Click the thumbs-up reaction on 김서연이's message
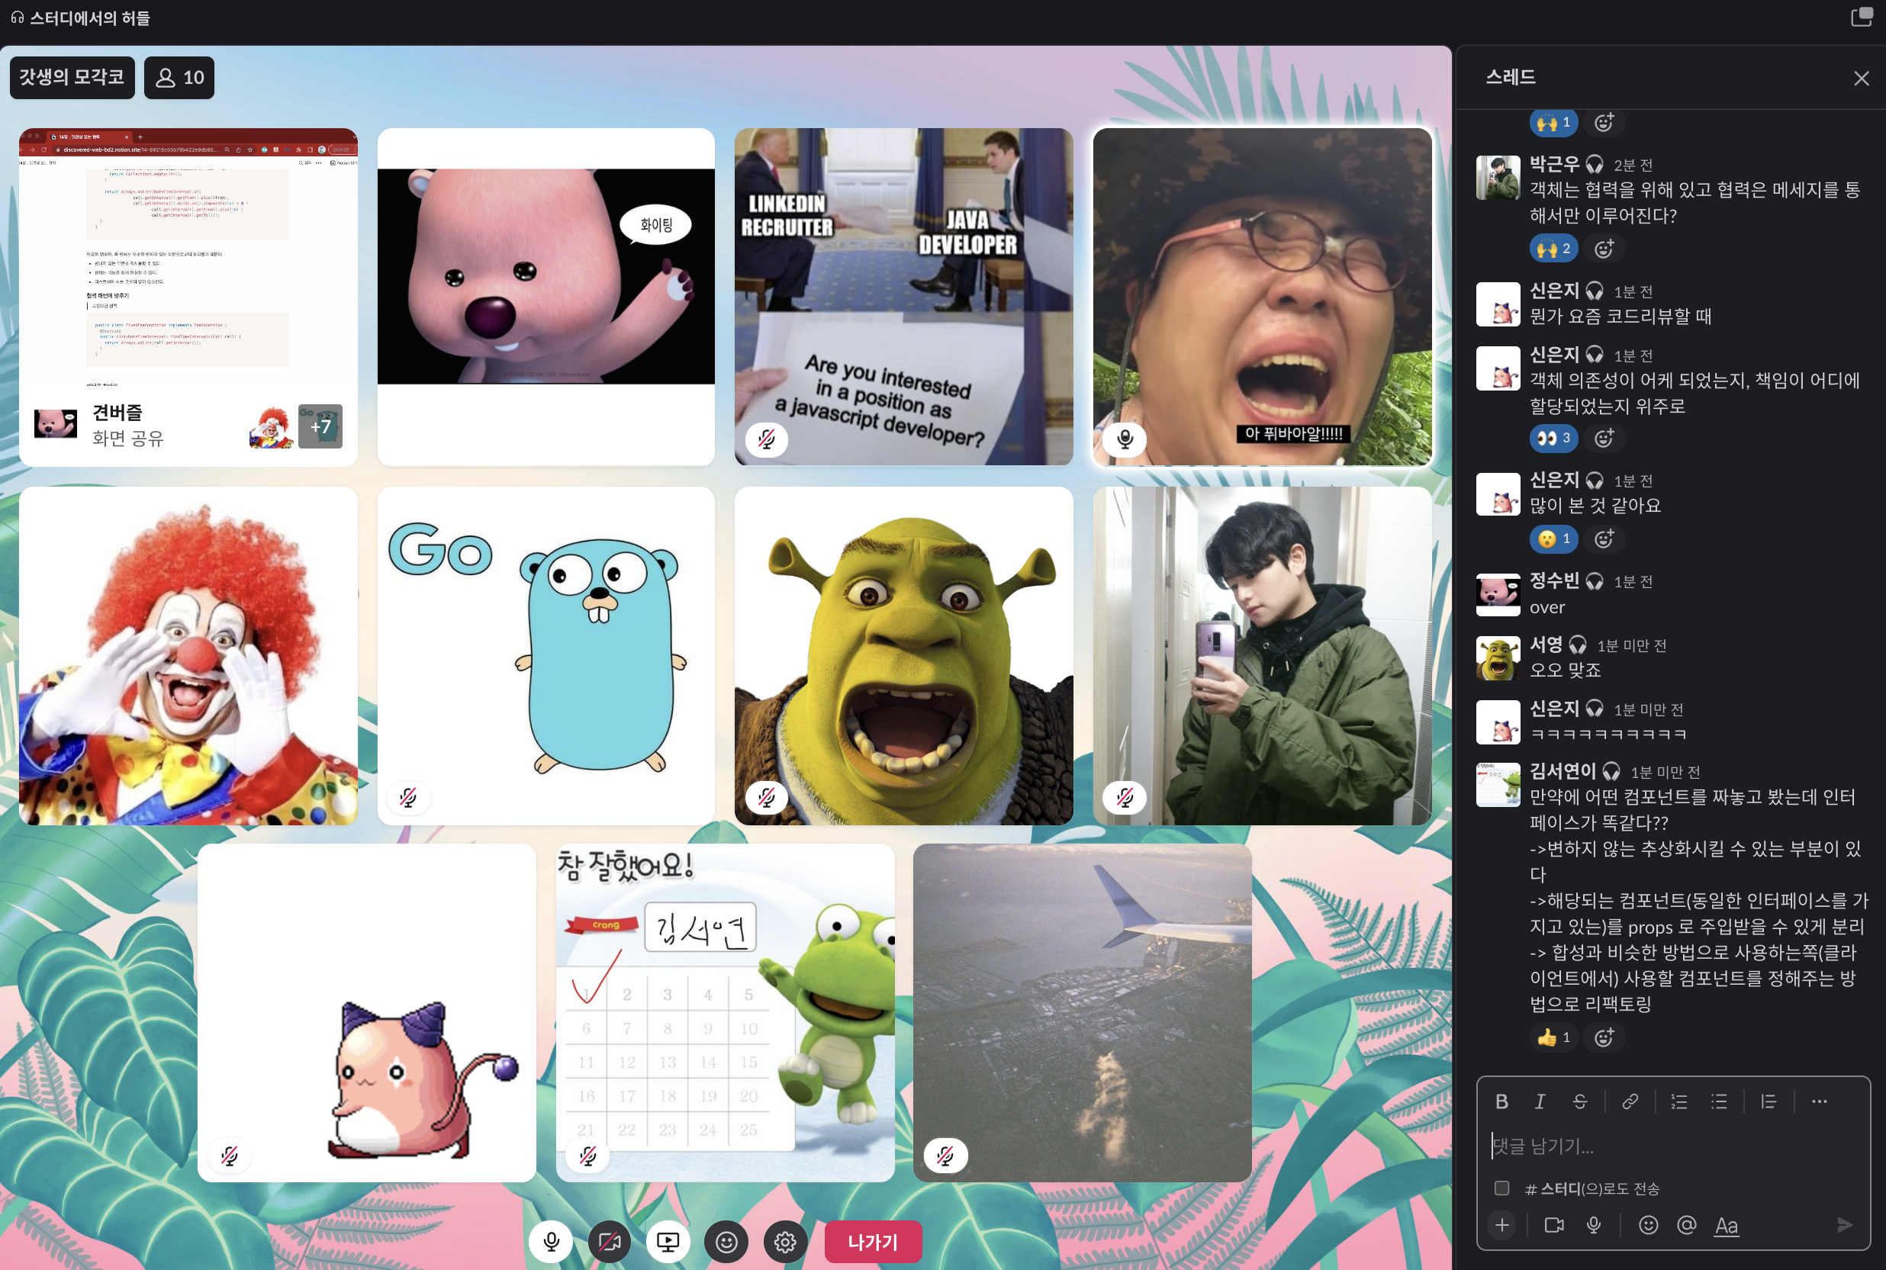The height and width of the screenshot is (1270, 1886). tap(1553, 1037)
